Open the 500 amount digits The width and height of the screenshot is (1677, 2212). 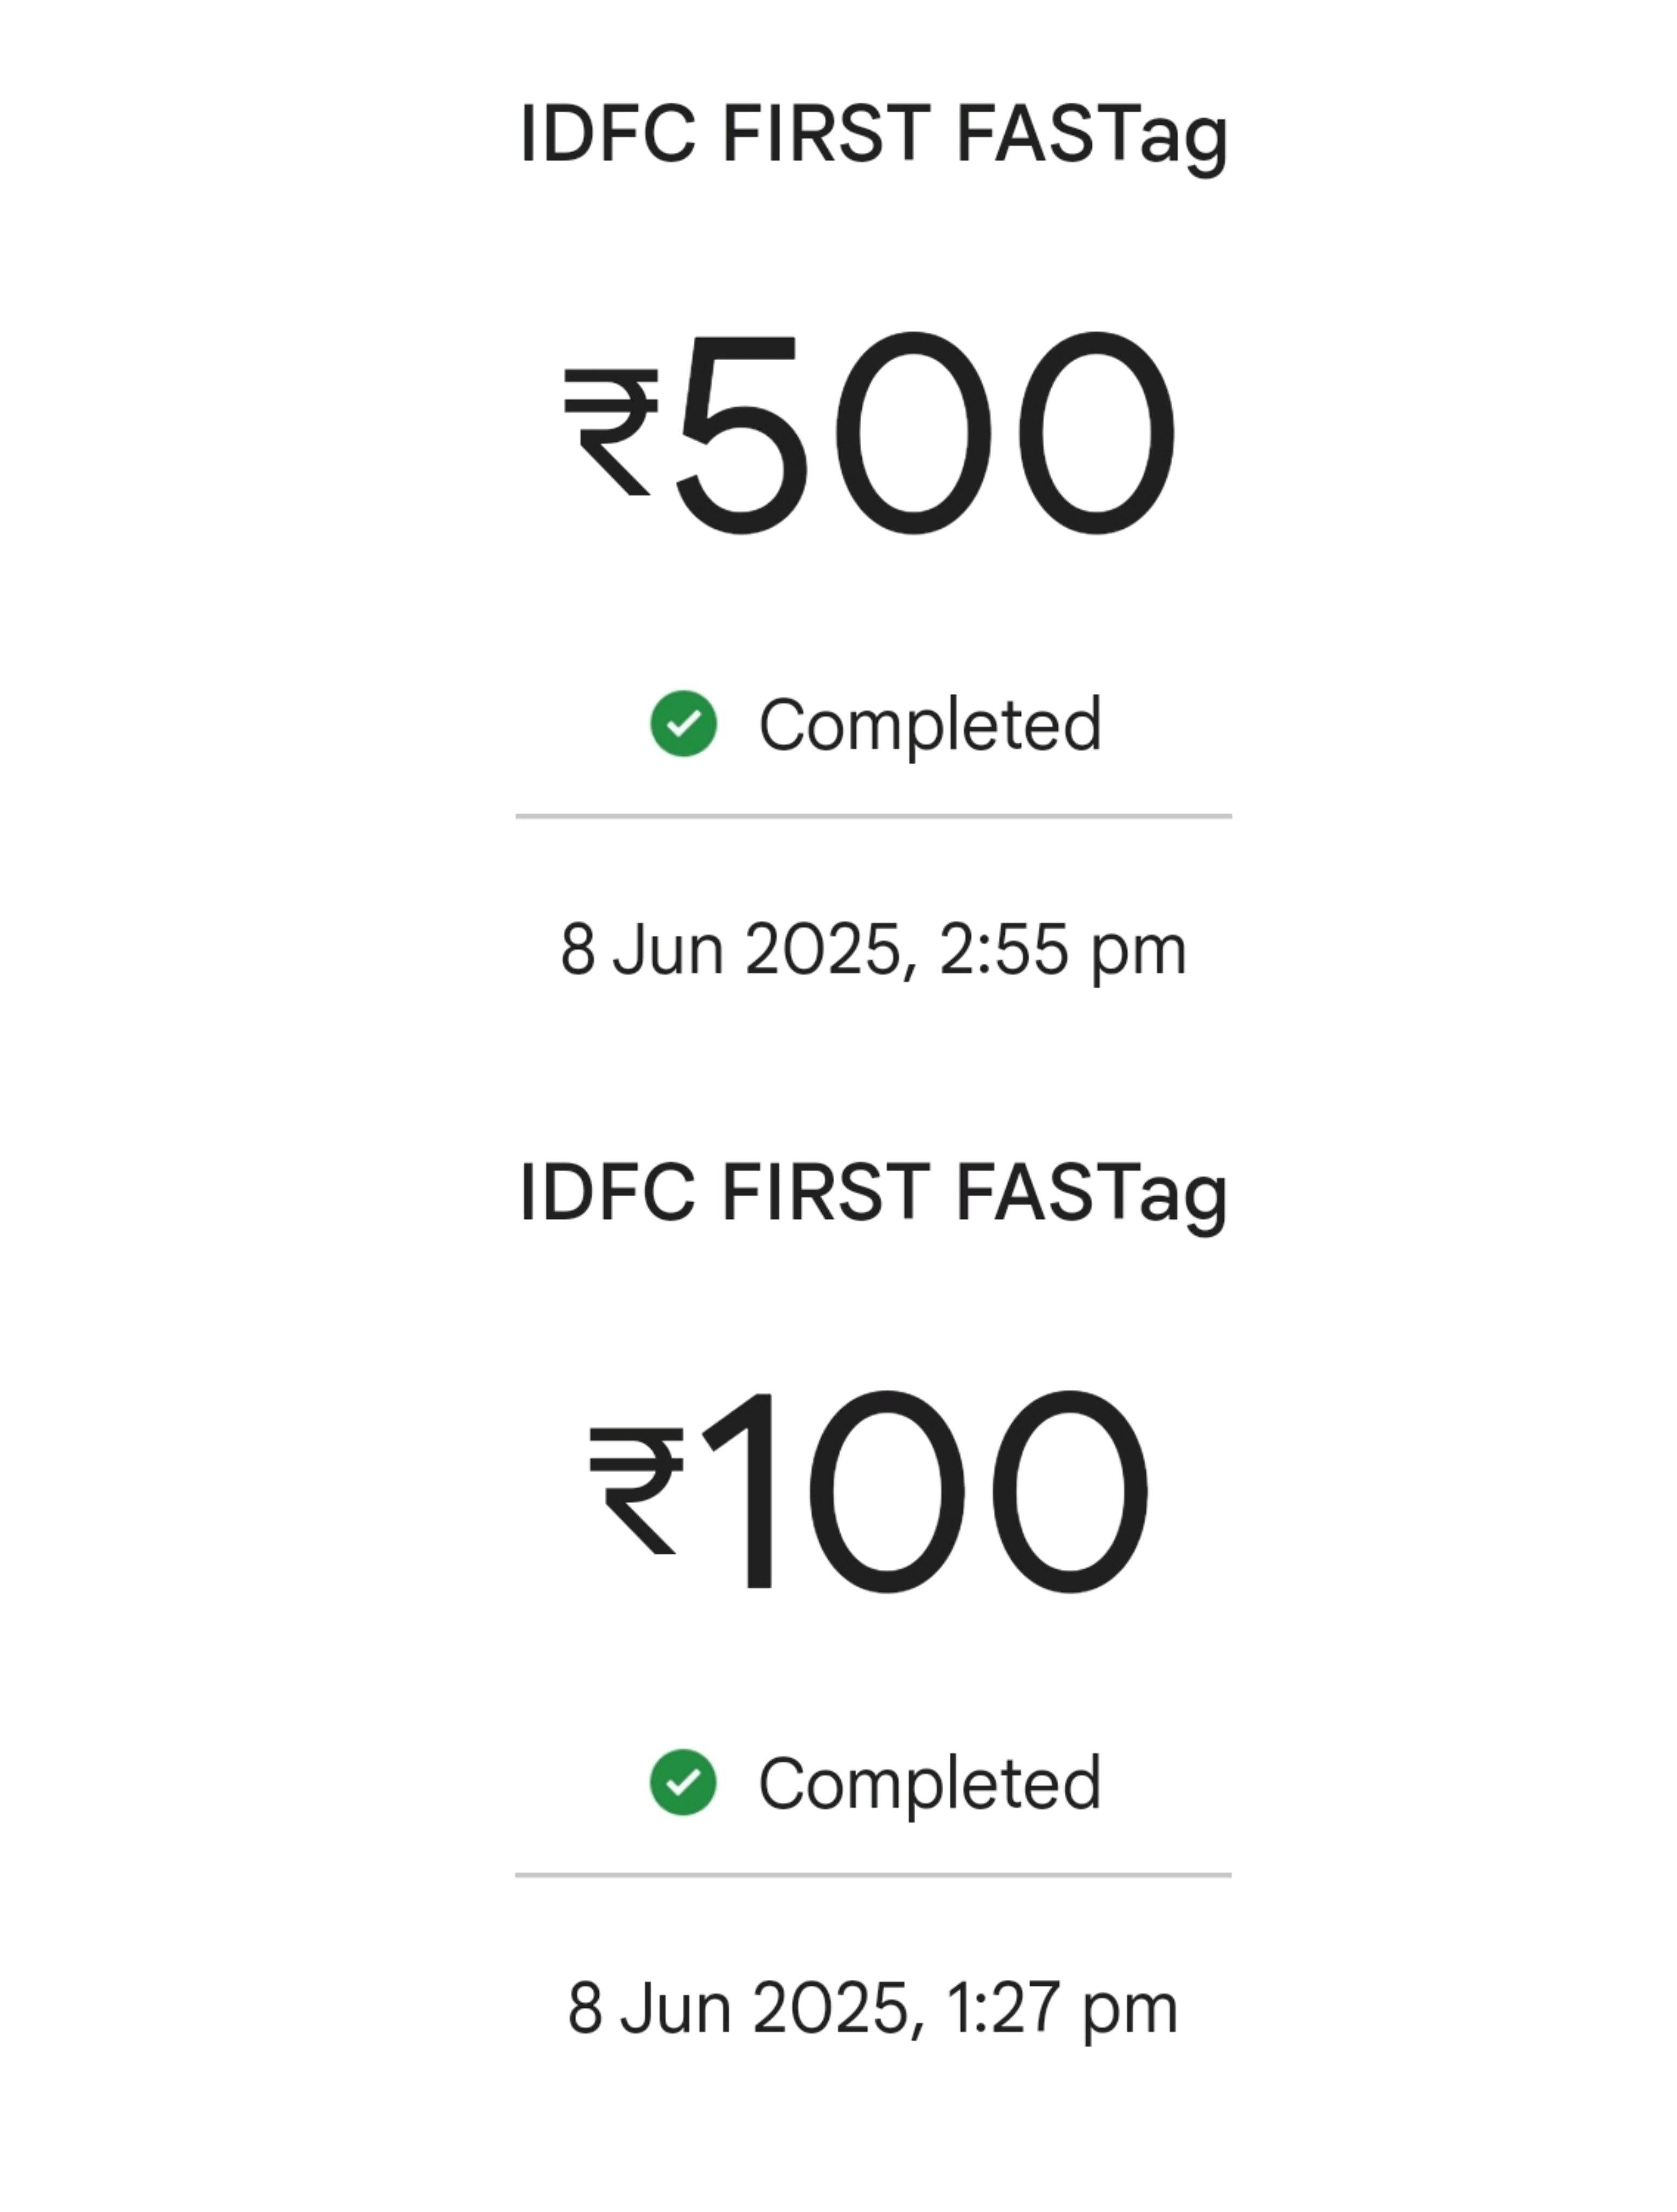[x=925, y=433]
